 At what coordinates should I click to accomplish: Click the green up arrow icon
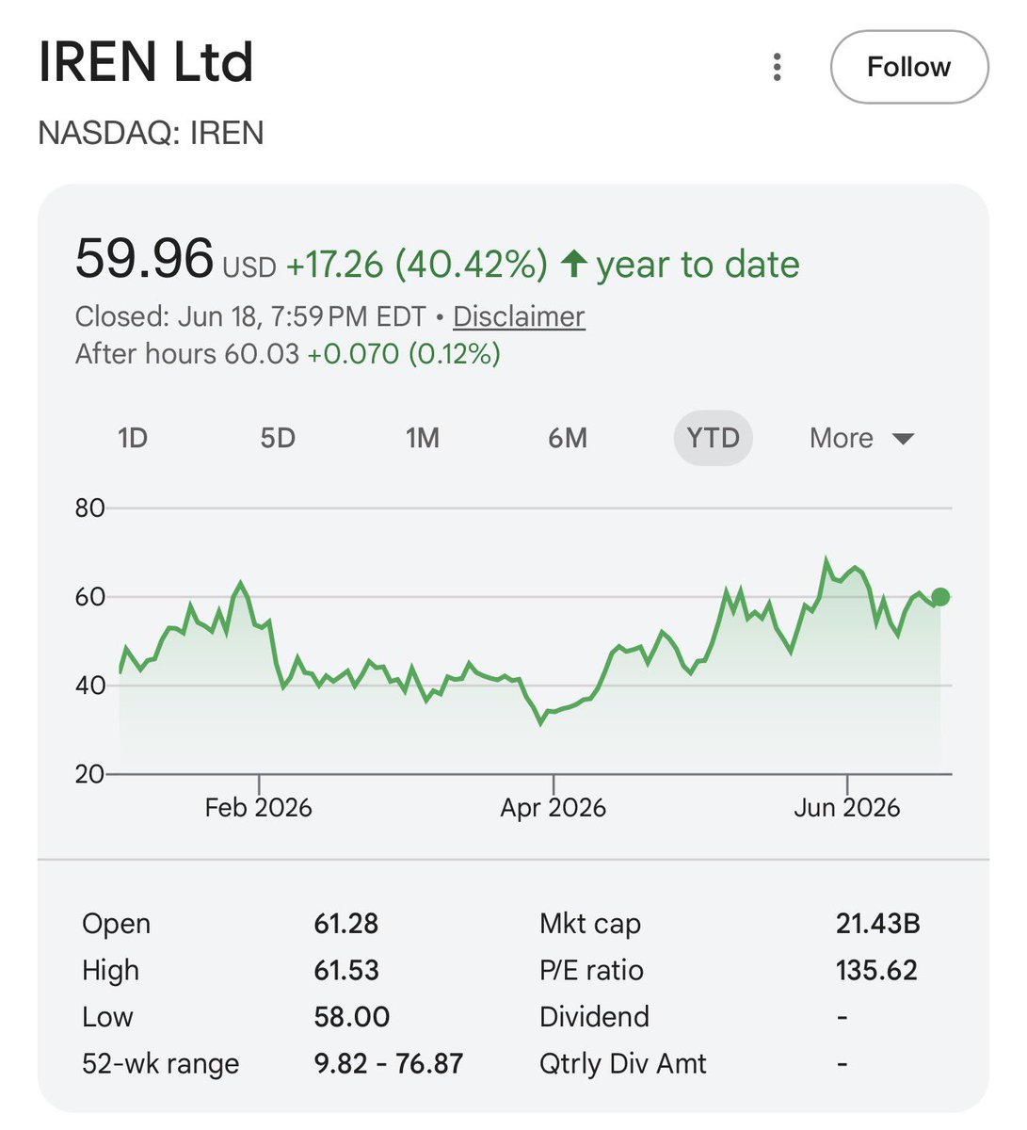(573, 264)
